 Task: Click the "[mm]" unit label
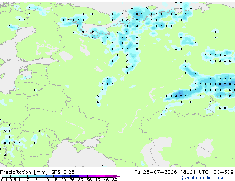pyautogui.click(x=41, y=172)
